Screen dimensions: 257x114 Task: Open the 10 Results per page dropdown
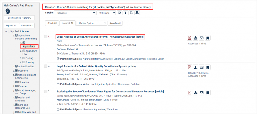(x=106, y=13)
